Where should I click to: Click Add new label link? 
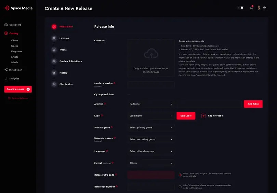(215, 116)
